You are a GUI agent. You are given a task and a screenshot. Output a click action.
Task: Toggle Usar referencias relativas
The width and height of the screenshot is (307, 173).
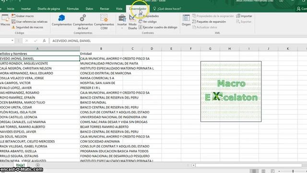[x=30, y=22]
